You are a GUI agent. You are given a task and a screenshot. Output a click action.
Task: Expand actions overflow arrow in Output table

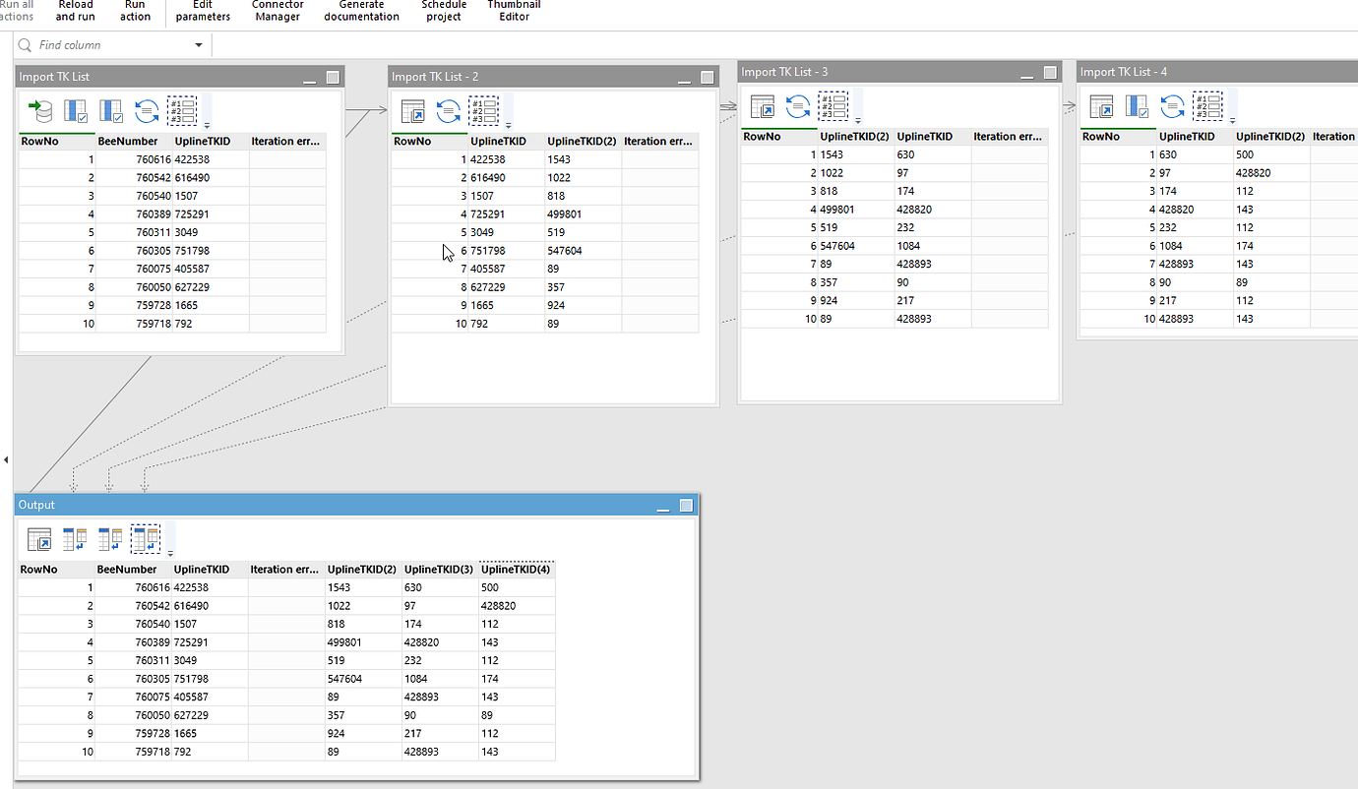(x=170, y=553)
